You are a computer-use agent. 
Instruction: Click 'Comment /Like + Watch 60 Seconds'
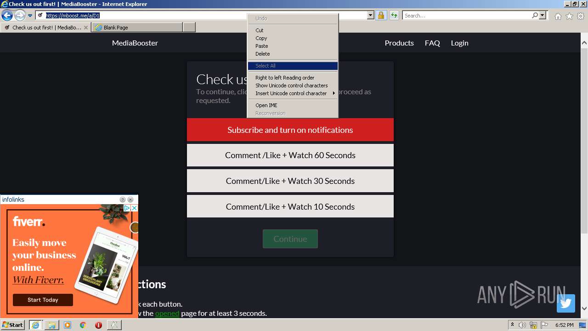tap(290, 155)
